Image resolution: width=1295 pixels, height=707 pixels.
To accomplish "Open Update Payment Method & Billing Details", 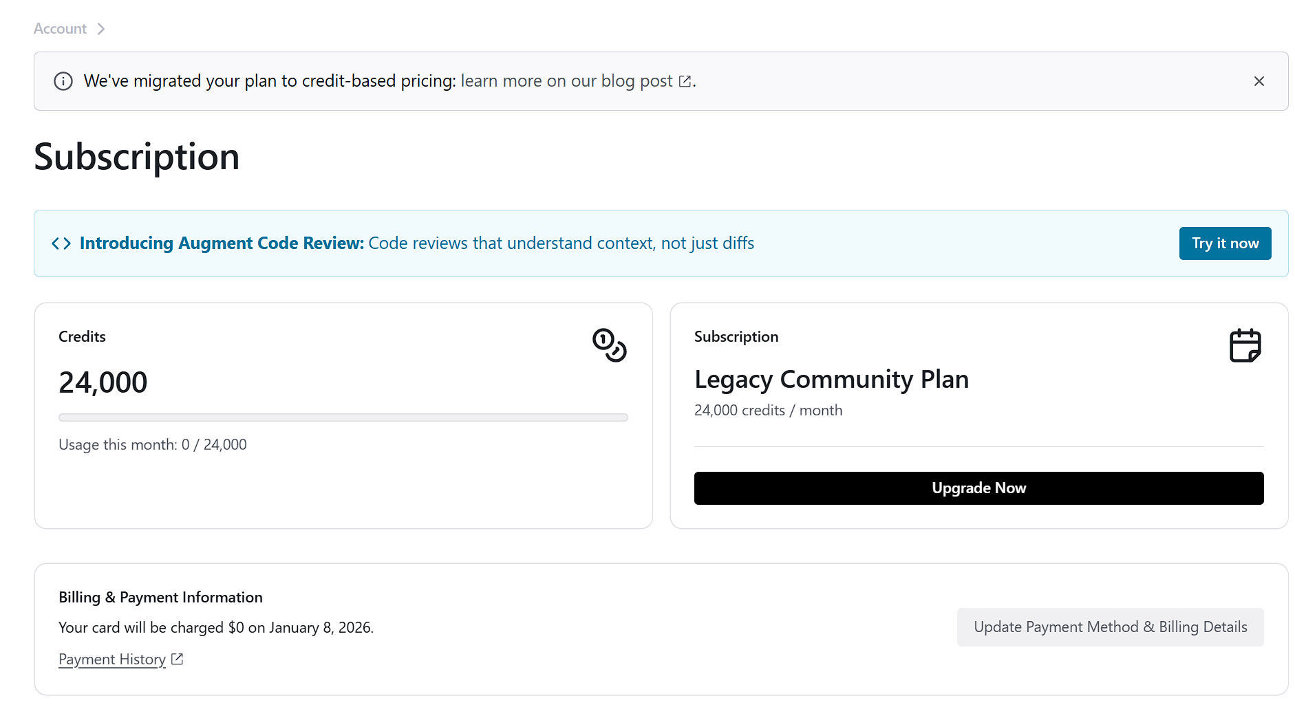I will coord(1110,627).
